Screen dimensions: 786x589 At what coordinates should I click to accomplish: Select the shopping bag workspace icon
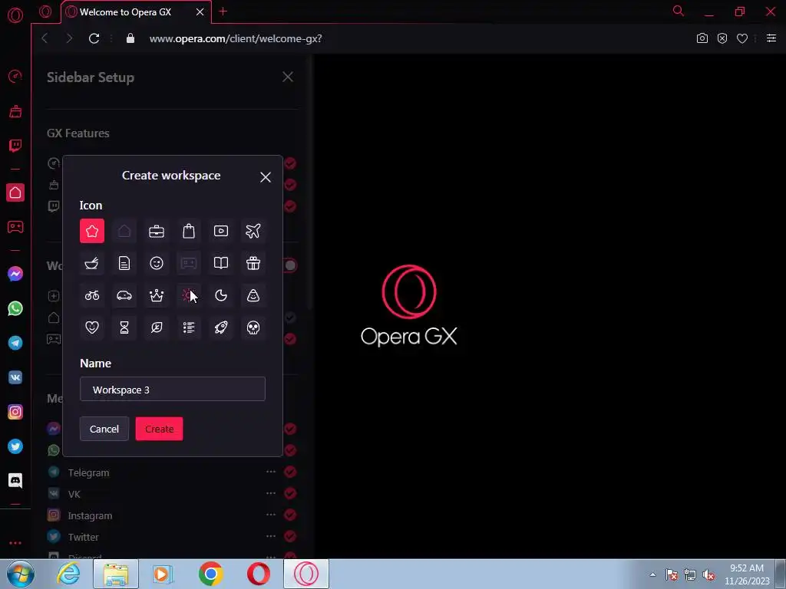point(189,231)
